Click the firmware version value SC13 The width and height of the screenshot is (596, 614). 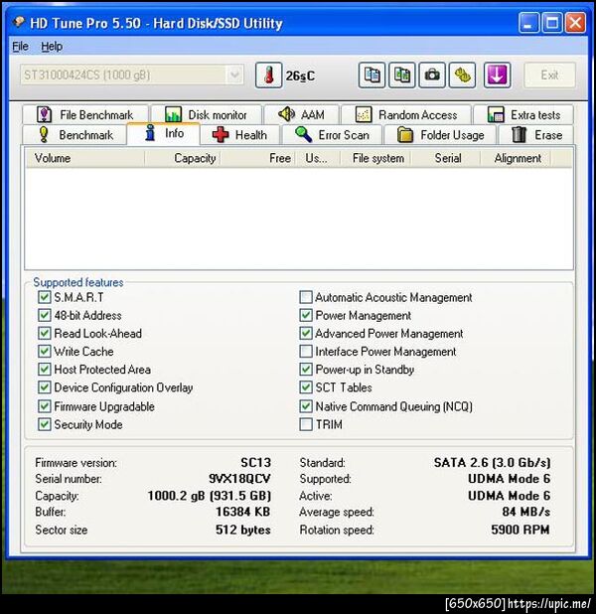pyautogui.click(x=255, y=462)
